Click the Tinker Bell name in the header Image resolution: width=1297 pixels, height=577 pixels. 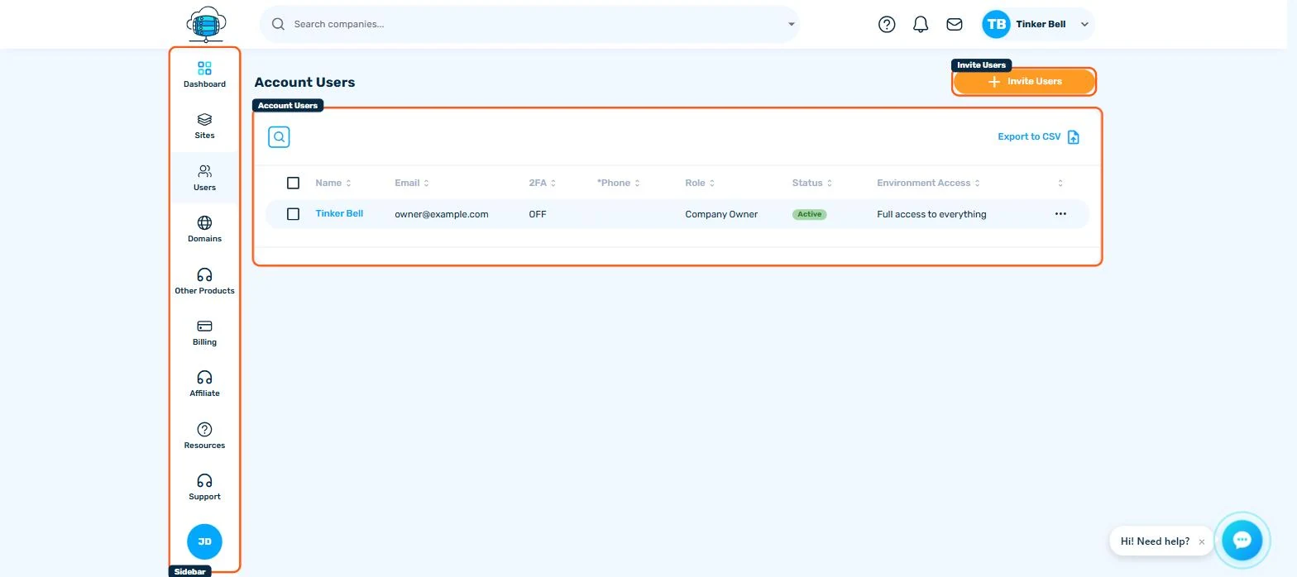coord(1041,24)
